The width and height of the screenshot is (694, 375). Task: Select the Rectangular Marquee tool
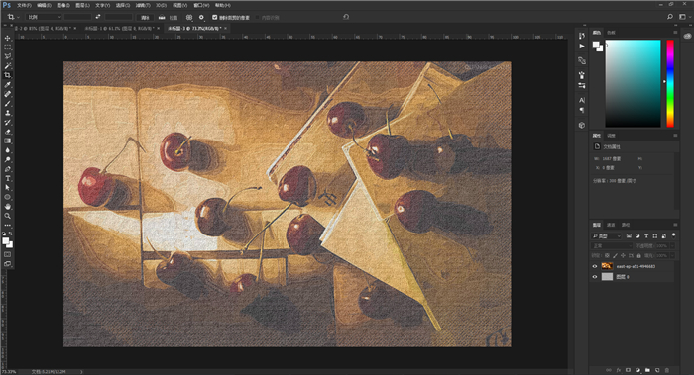tap(8, 47)
